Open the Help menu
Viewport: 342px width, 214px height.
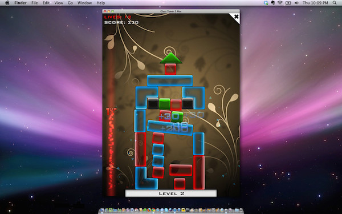click(100, 3)
